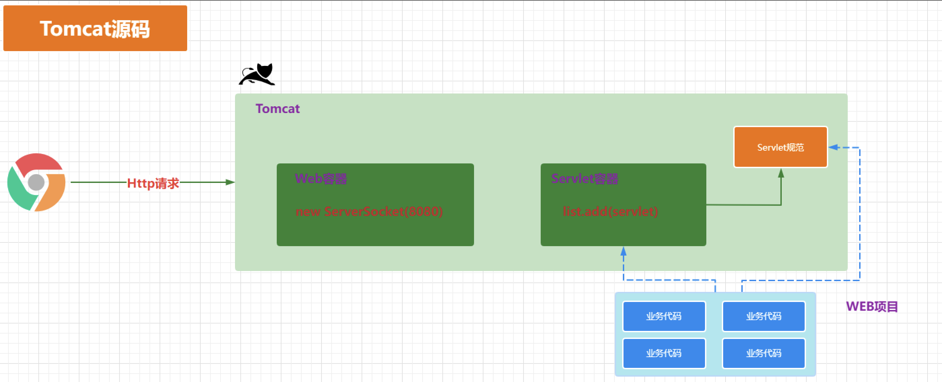Select the new ServerSocket(8080) text

click(369, 211)
